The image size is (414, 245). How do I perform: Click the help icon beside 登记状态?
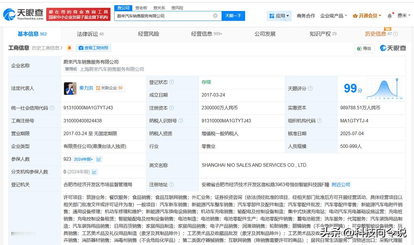click(171, 82)
